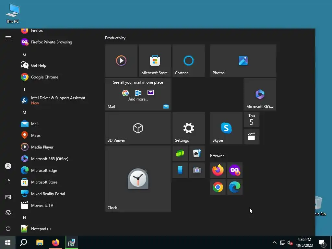The image size is (332, 249).
Task: Switch to Firefox on the taskbar
Action: point(56,243)
